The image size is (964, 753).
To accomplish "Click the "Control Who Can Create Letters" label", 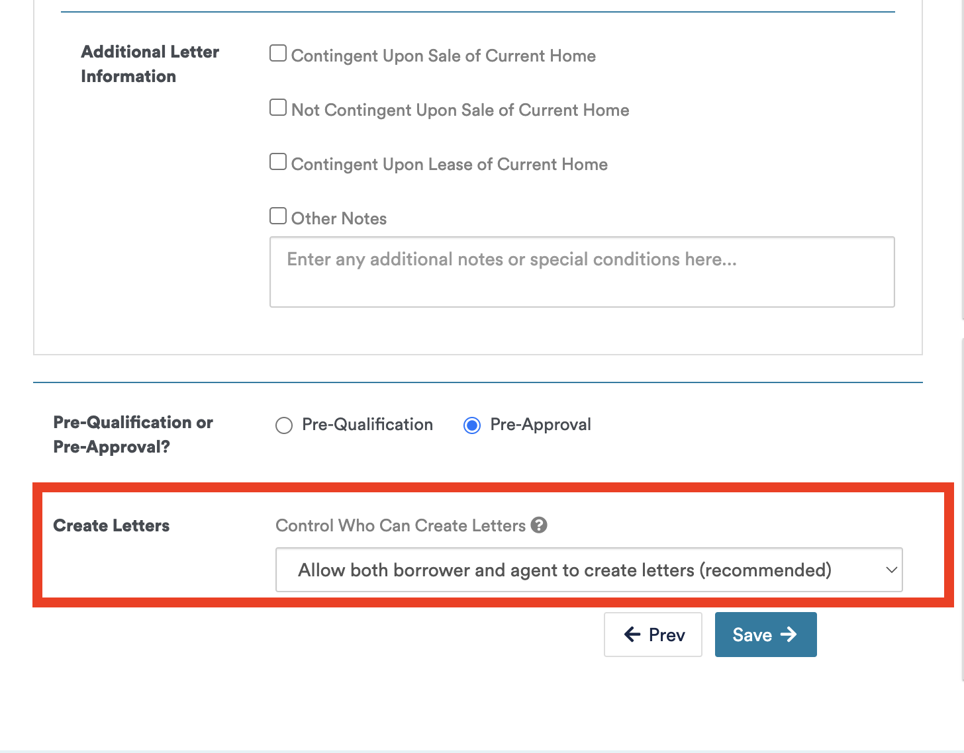I will (x=400, y=525).
